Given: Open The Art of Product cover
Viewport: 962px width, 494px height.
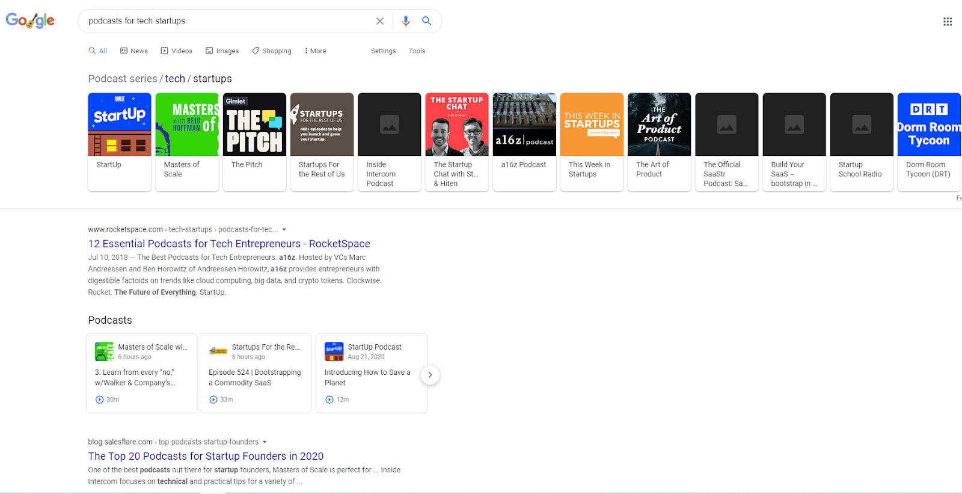Looking at the screenshot, I should point(659,125).
